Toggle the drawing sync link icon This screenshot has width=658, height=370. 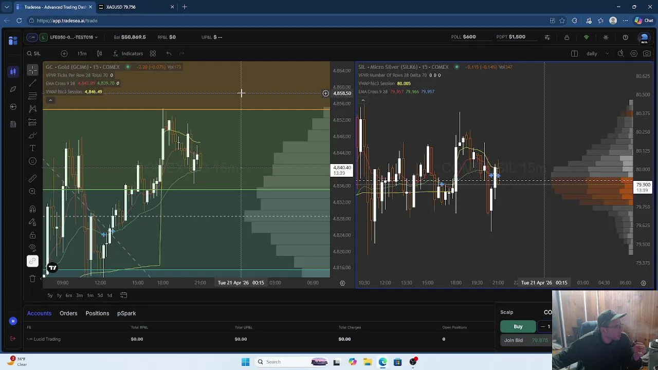(x=32, y=262)
